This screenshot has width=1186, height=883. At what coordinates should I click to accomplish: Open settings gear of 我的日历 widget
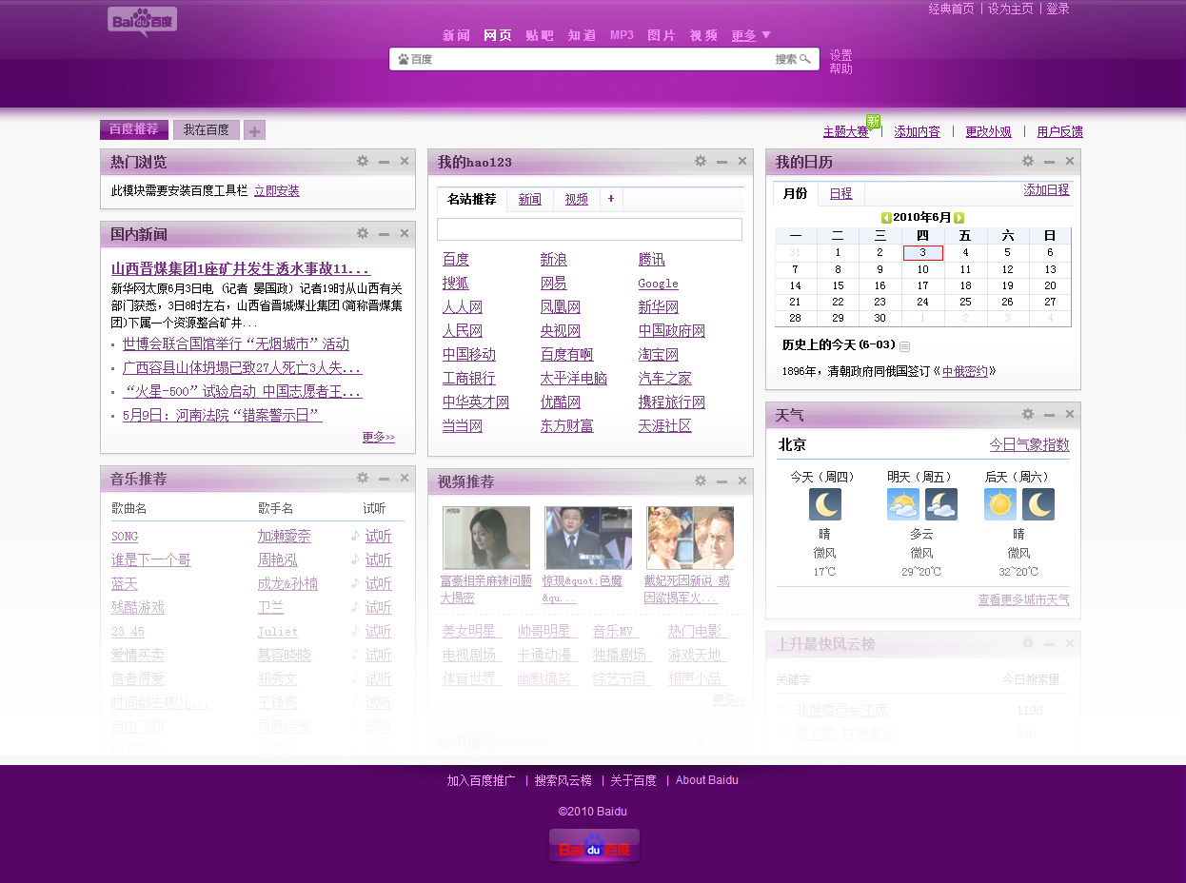1028,162
